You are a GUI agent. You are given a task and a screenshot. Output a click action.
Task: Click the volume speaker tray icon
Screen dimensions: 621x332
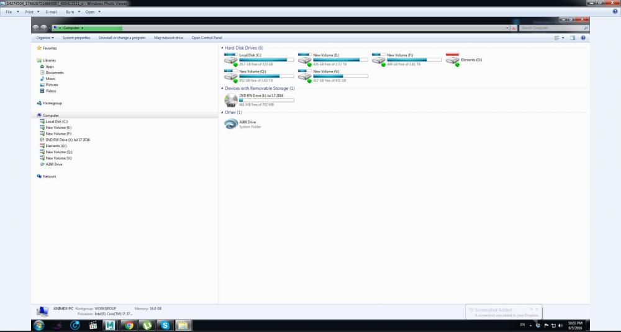click(x=560, y=325)
